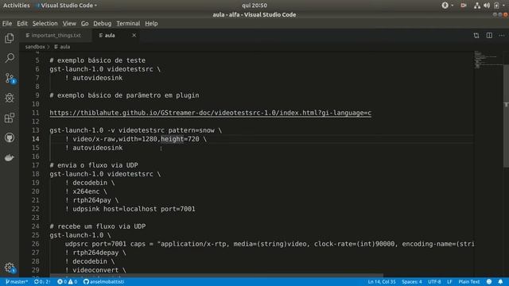Click 'rtph264depay' on line 27
Screen dimensions: 509x286
coord(95,253)
